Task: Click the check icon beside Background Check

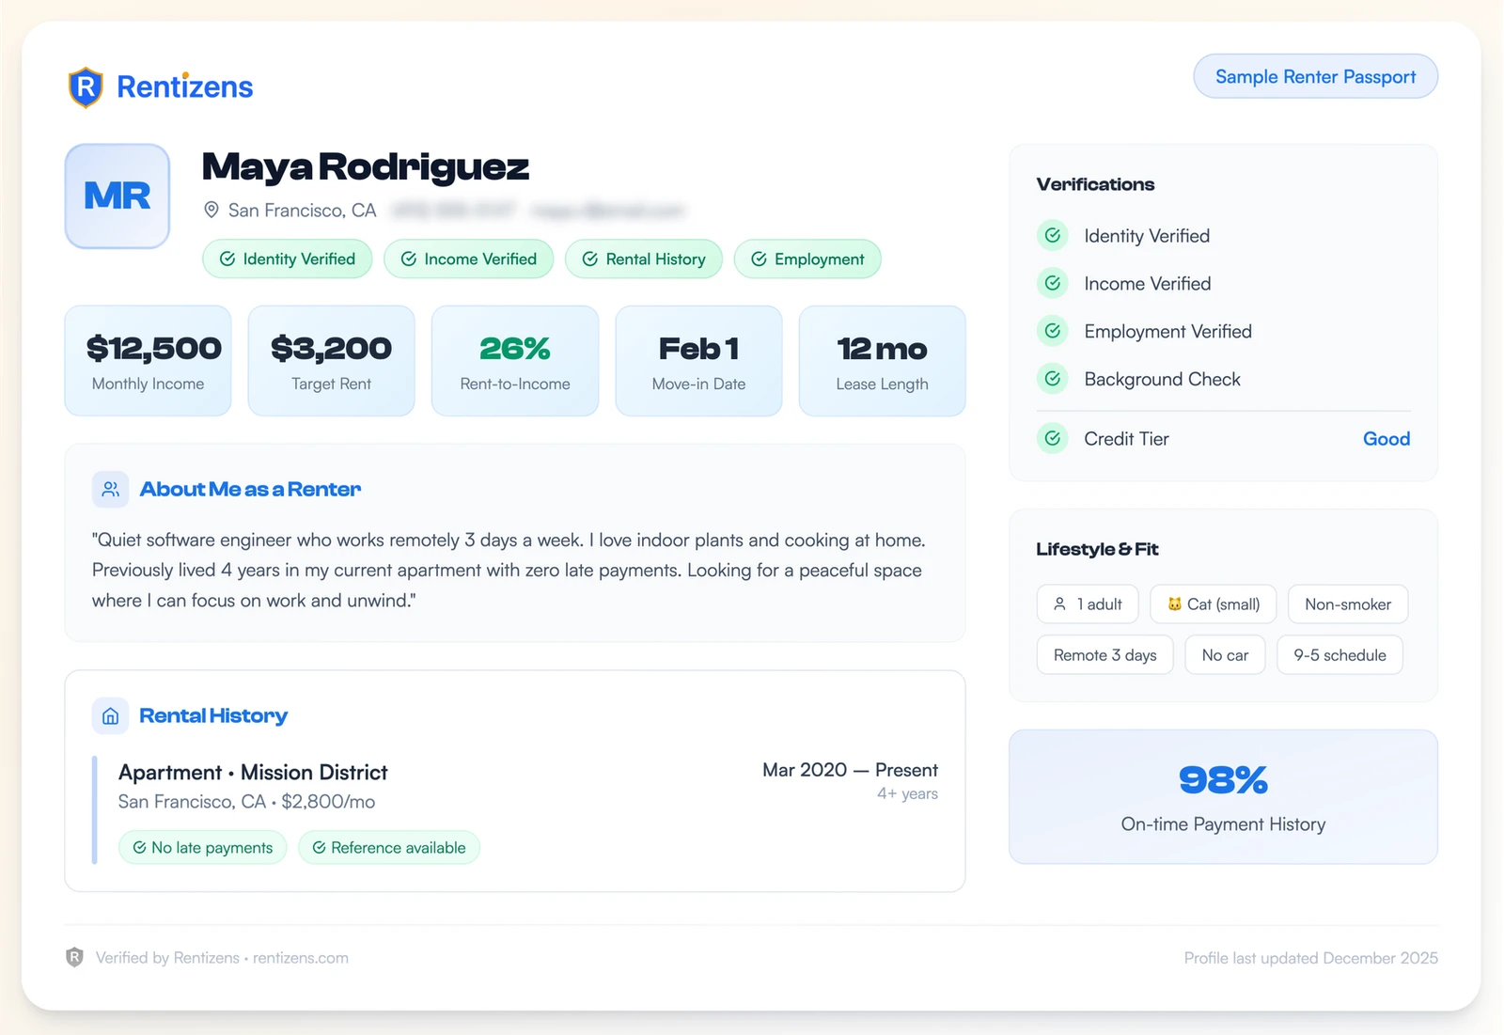Action: [1053, 379]
